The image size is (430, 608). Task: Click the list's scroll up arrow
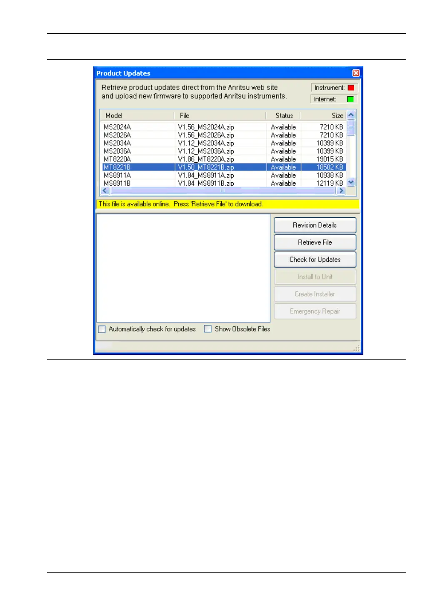(x=351, y=115)
